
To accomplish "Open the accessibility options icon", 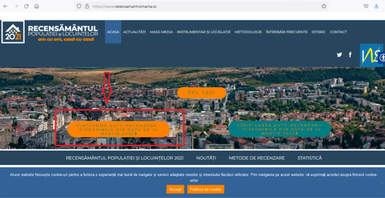I will (382, 58).
